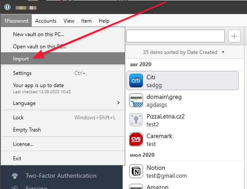Expand the Language submenu arrow

click(118, 103)
